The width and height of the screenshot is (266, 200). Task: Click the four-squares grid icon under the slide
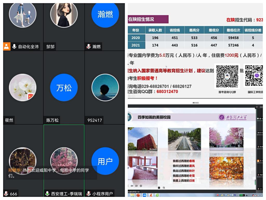point(159,188)
